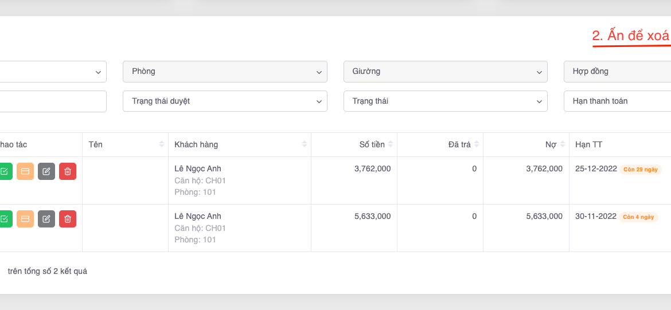Click orange payment card icon for 3,762,000 invoice
This screenshot has height=310, width=671.
point(25,171)
